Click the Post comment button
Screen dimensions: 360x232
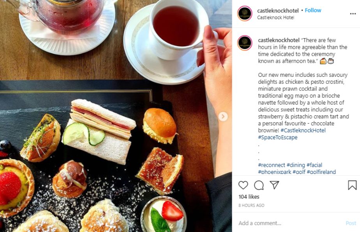point(351,223)
